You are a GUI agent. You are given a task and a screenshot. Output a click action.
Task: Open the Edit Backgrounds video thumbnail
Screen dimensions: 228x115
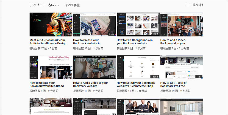[x=138, y=24]
